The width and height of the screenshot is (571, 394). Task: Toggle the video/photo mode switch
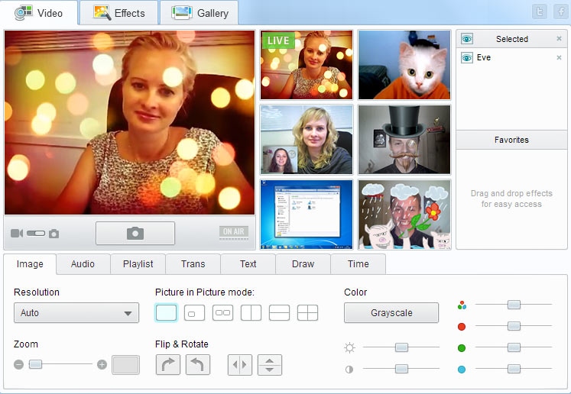coord(35,234)
